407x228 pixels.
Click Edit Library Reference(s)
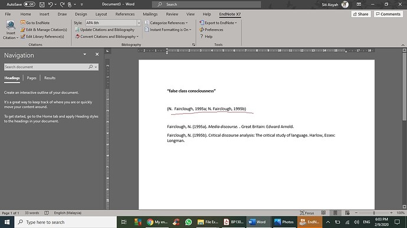42,37
